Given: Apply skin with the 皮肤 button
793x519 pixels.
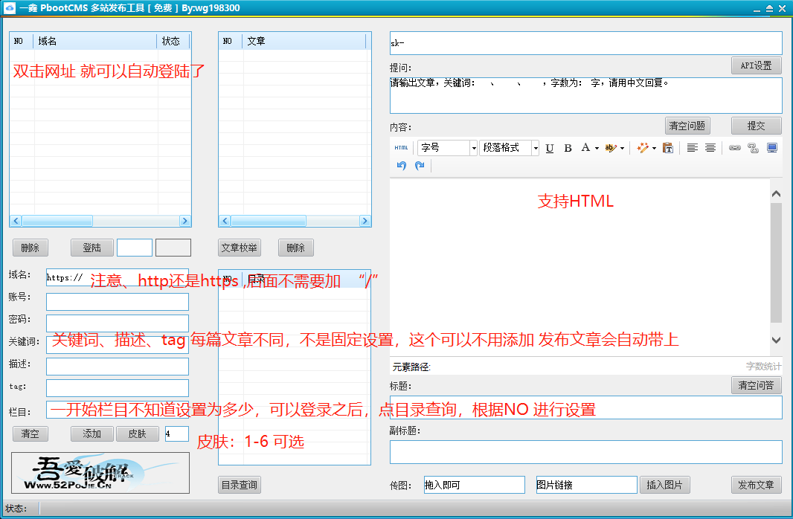Looking at the screenshot, I should pyautogui.click(x=137, y=433).
